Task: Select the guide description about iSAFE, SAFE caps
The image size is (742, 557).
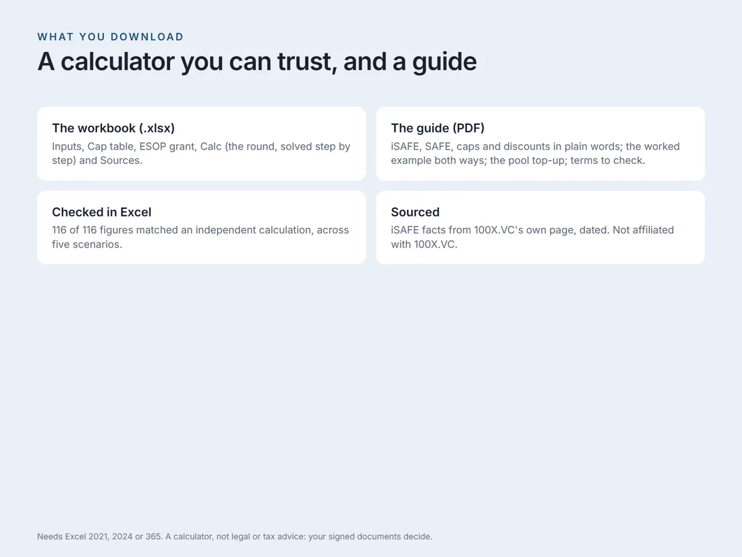Action: [x=535, y=153]
